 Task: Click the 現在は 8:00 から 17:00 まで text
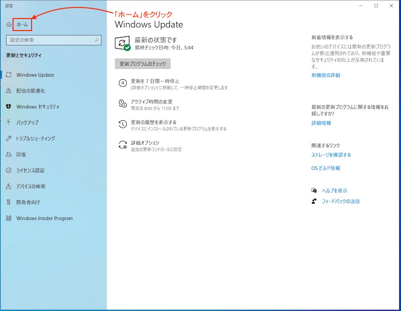pyautogui.click(x=155, y=108)
